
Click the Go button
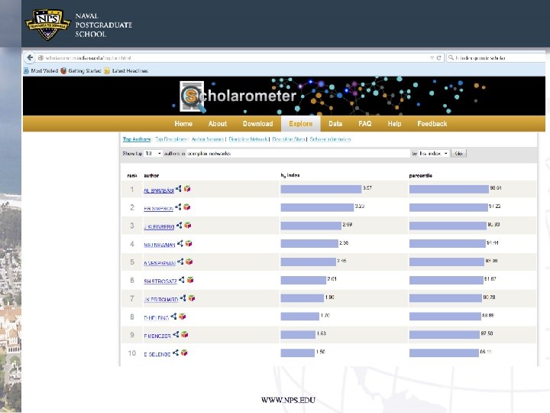459,154
